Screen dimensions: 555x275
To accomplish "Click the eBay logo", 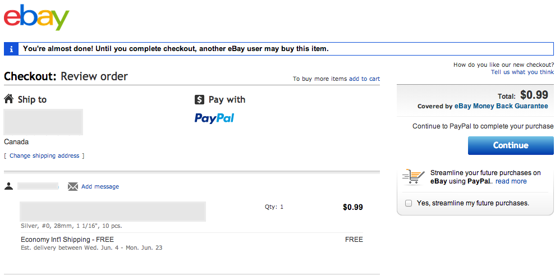I will pyautogui.click(x=36, y=18).
